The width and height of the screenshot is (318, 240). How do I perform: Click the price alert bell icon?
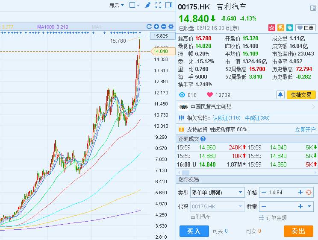tap(280, 95)
